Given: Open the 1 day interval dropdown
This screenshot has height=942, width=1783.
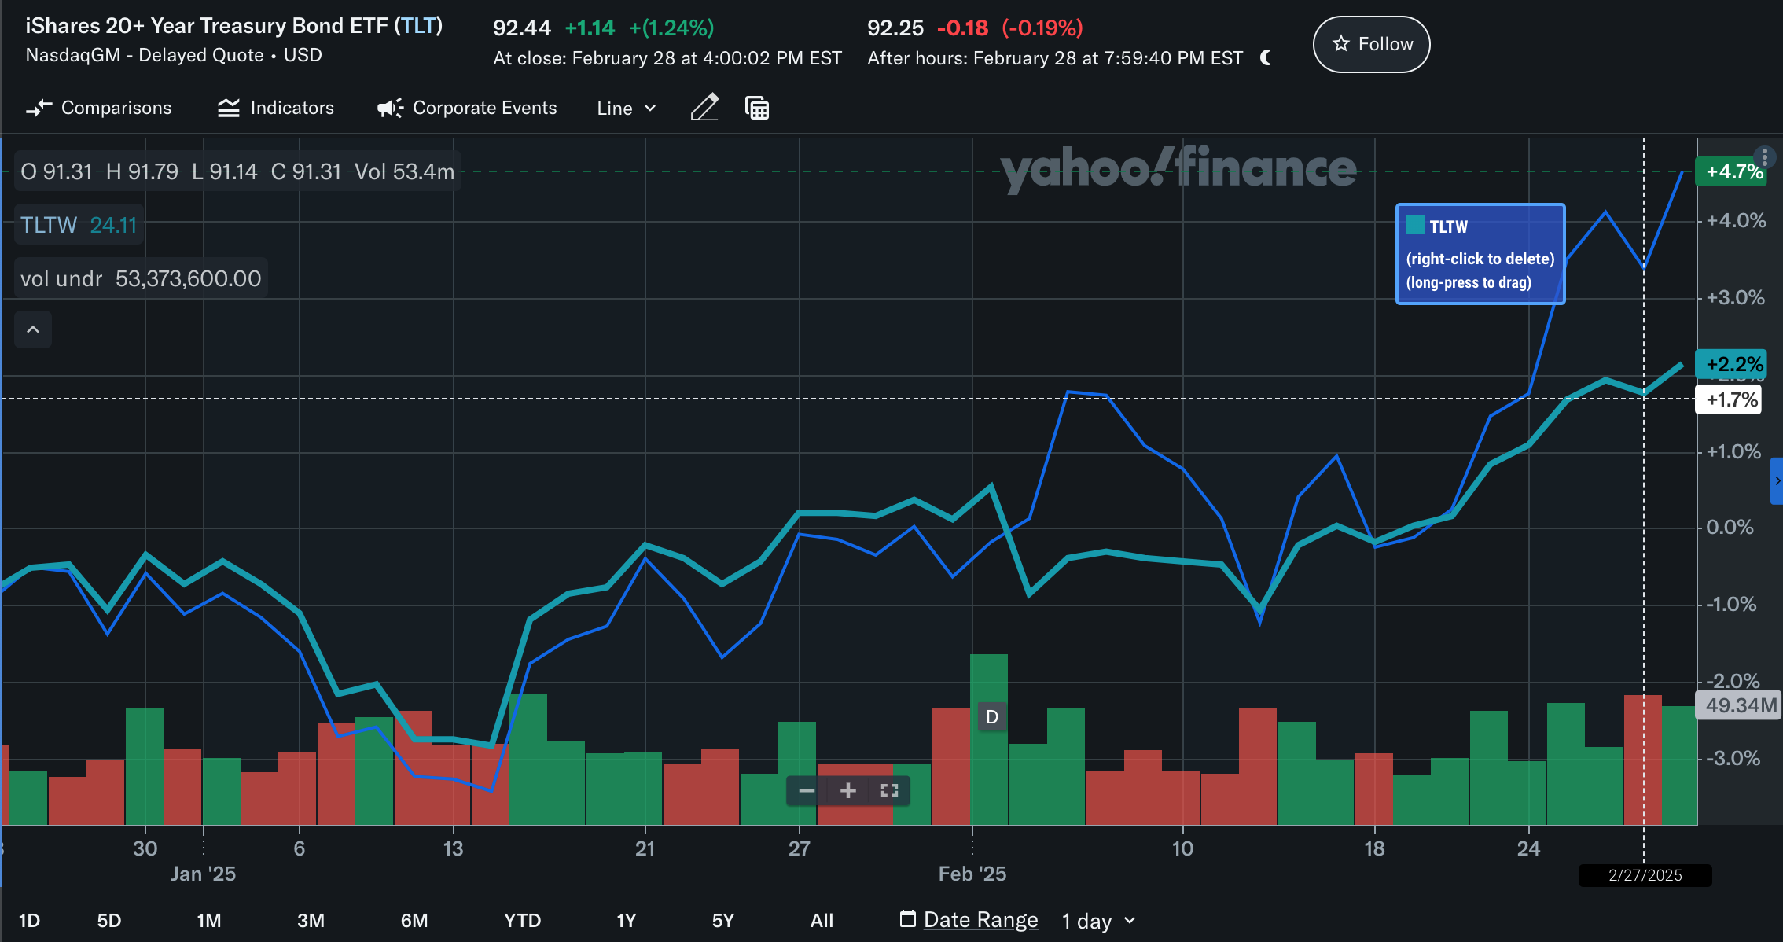Looking at the screenshot, I should (x=1098, y=920).
